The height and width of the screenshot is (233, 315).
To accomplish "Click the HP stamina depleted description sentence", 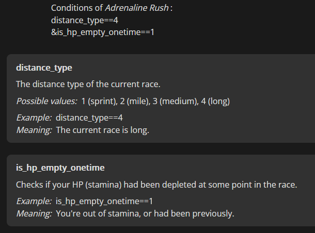I will click(156, 185).
